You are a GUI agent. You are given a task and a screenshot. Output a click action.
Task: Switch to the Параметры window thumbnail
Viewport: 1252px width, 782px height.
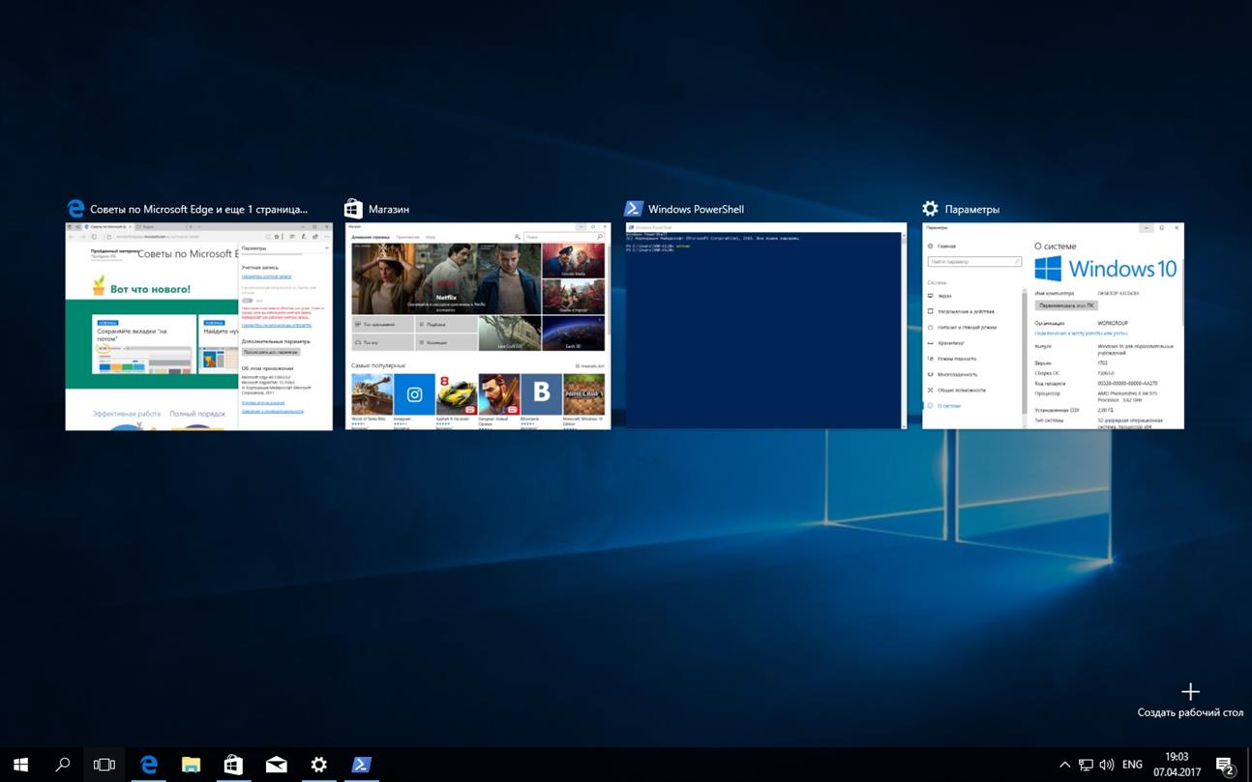pyautogui.click(x=1053, y=326)
